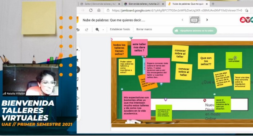Image resolution: width=253 pixels, height=136 pixels.
Task: Go to the previous frame arrow
Action: point(182,20)
